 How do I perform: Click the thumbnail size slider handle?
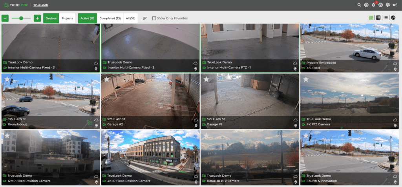click(x=21, y=18)
